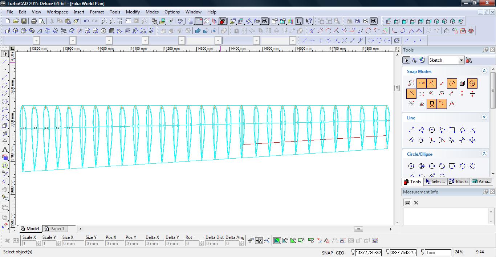The height and width of the screenshot is (257, 496).
Task: Click GEO in the status bar
Action: point(340,253)
